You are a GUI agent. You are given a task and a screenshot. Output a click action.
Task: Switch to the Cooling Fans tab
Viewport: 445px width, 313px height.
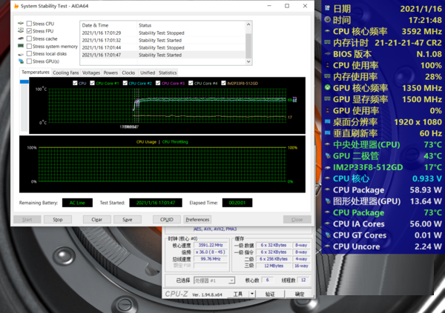[x=66, y=73]
